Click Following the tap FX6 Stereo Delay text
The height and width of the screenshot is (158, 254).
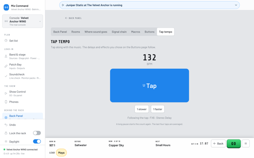point(150,118)
